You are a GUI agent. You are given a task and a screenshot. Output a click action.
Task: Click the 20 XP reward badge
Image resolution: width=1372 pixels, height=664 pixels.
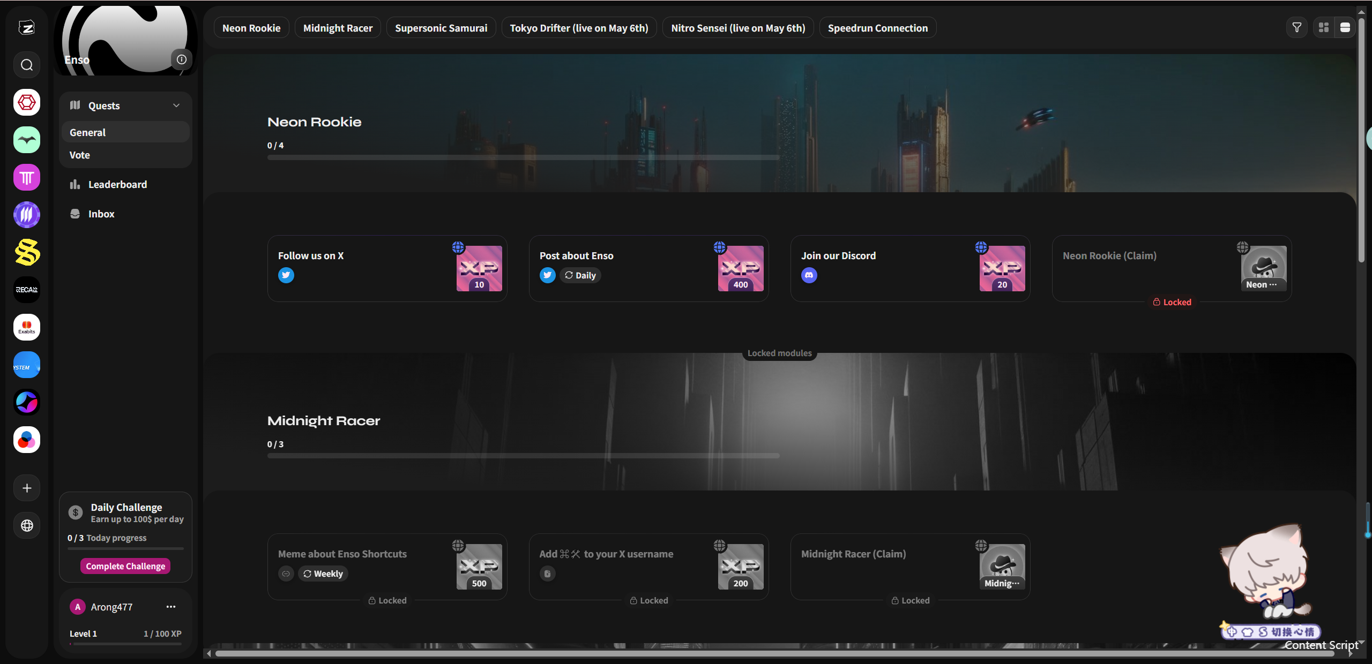click(x=1002, y=268)
